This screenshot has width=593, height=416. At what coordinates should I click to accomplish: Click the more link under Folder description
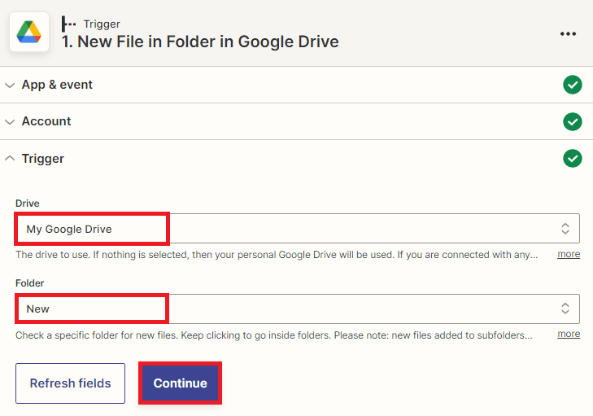(569, 334)
